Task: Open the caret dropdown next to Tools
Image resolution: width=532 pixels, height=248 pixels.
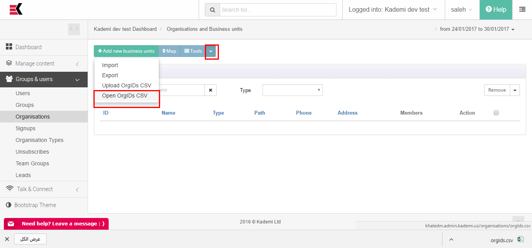Action: [x=211, y=51]
